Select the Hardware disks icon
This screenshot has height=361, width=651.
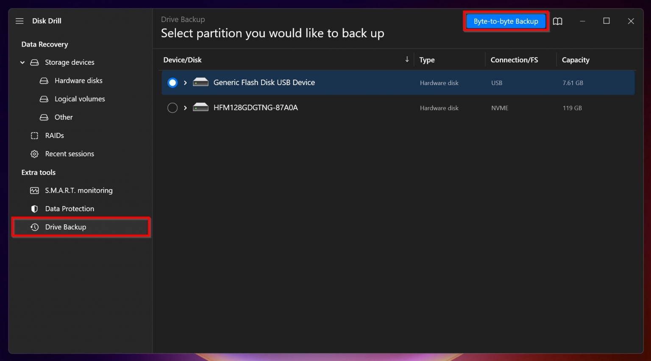coord(45,80)
